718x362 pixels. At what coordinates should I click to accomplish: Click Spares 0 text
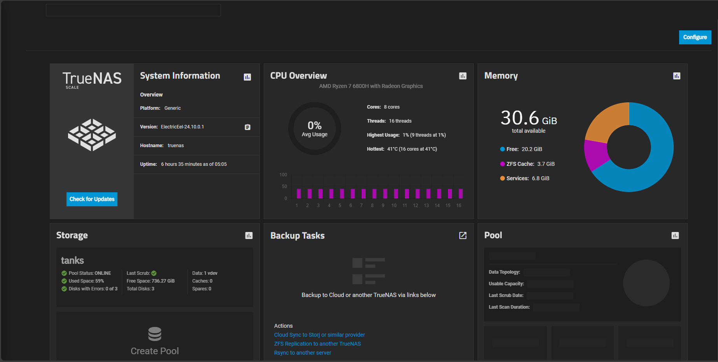[x=201, y=289]
